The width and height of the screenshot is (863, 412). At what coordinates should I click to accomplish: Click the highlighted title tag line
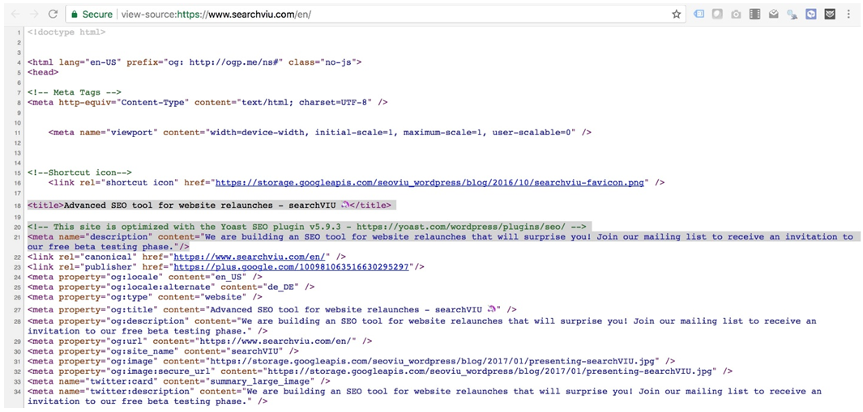[210, 205]
